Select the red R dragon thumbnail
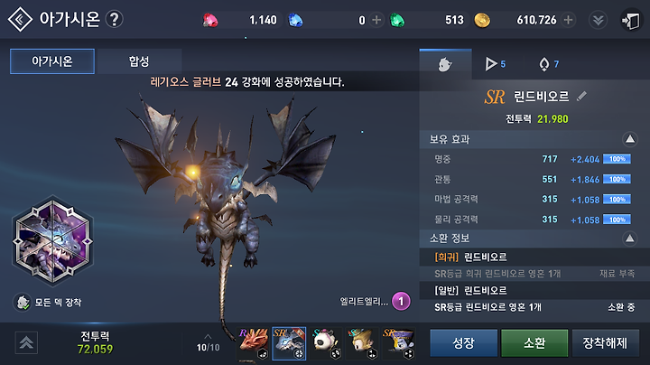Image resolution: width=650 pixels, height=365 pixels. [254, 343]
